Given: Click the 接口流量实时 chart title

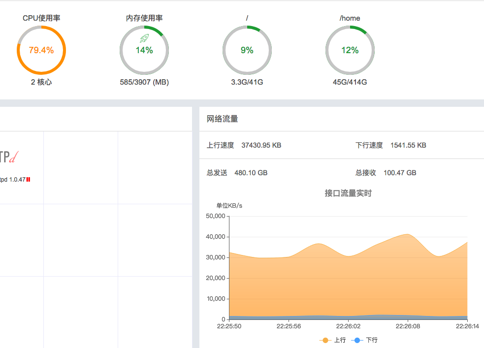Looking at the screenshot, I should tap(348, 193).
